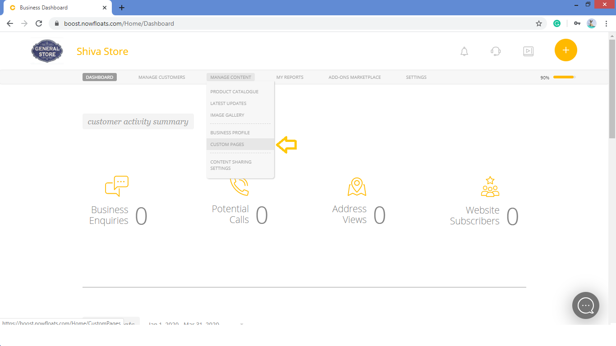
Task: Click the Address Views location pin icon
Action: pyautogui.click(x=357, y=186)
